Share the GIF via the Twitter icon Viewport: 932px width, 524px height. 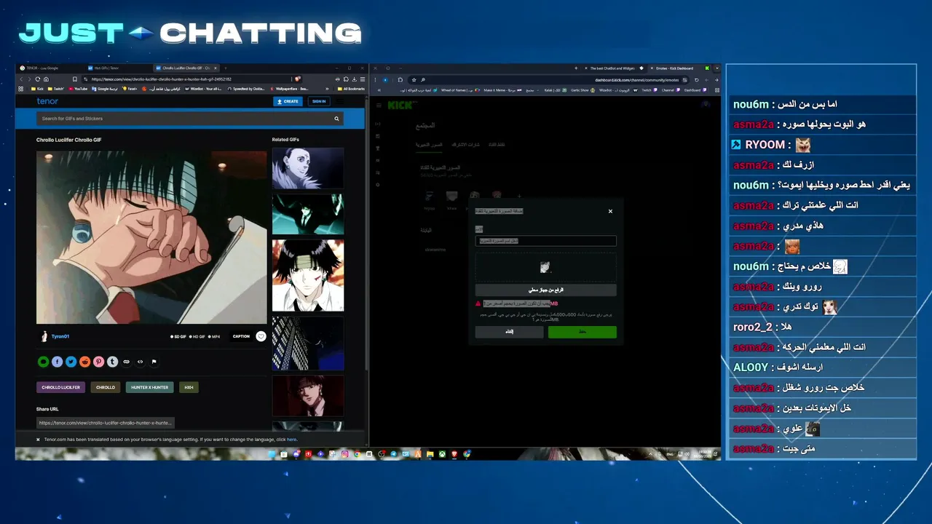pyautogui.click(x=71, y=362)
